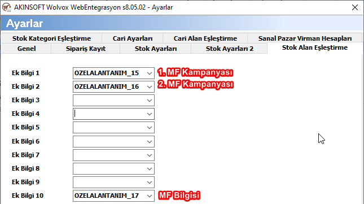
Task: Go to the Genel tab
Action: click(27, 49)
